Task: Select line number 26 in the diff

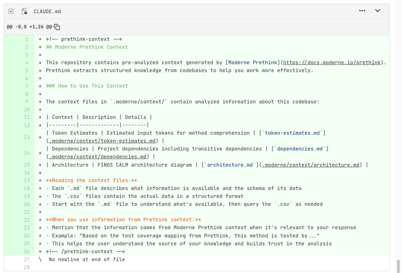Action: [27, 252]
